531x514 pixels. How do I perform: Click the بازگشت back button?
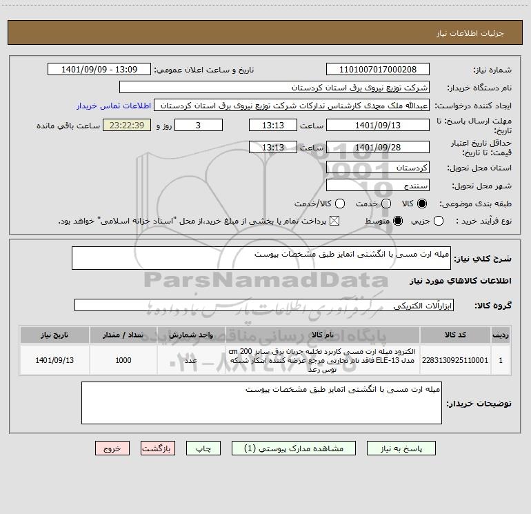tap(158, 448)
